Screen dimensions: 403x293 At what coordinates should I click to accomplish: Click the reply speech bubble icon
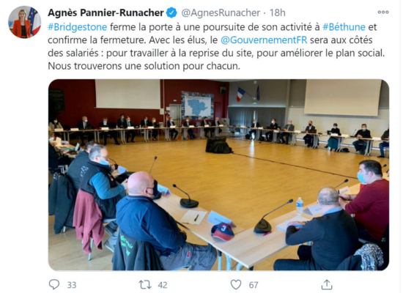coord(54,284)
